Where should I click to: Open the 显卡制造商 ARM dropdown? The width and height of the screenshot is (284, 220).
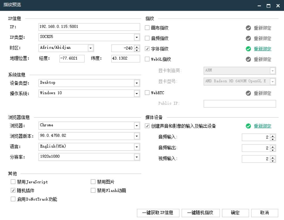pyautogui.click(x=272, y=71)
